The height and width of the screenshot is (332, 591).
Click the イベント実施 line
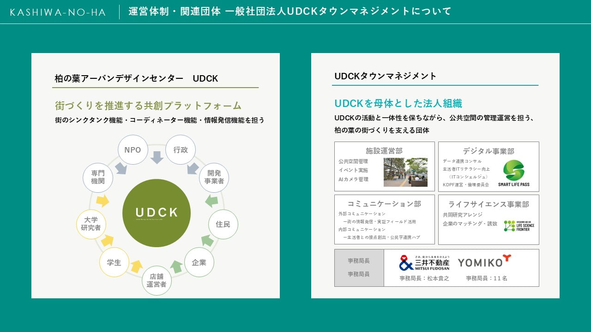[x=353, y=170]
